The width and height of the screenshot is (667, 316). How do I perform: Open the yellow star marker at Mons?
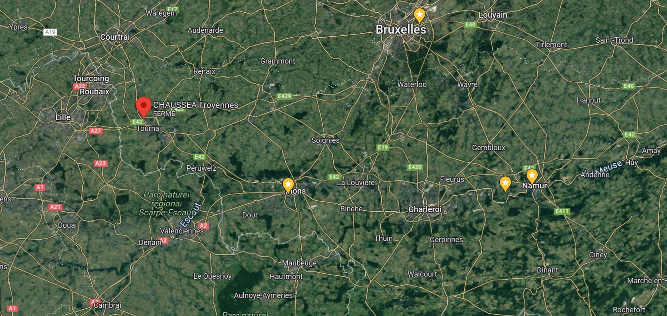[x=288, y=185]
